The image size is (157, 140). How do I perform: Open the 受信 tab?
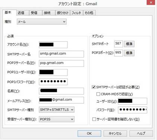pyautogui.click(x=35, y=13)
